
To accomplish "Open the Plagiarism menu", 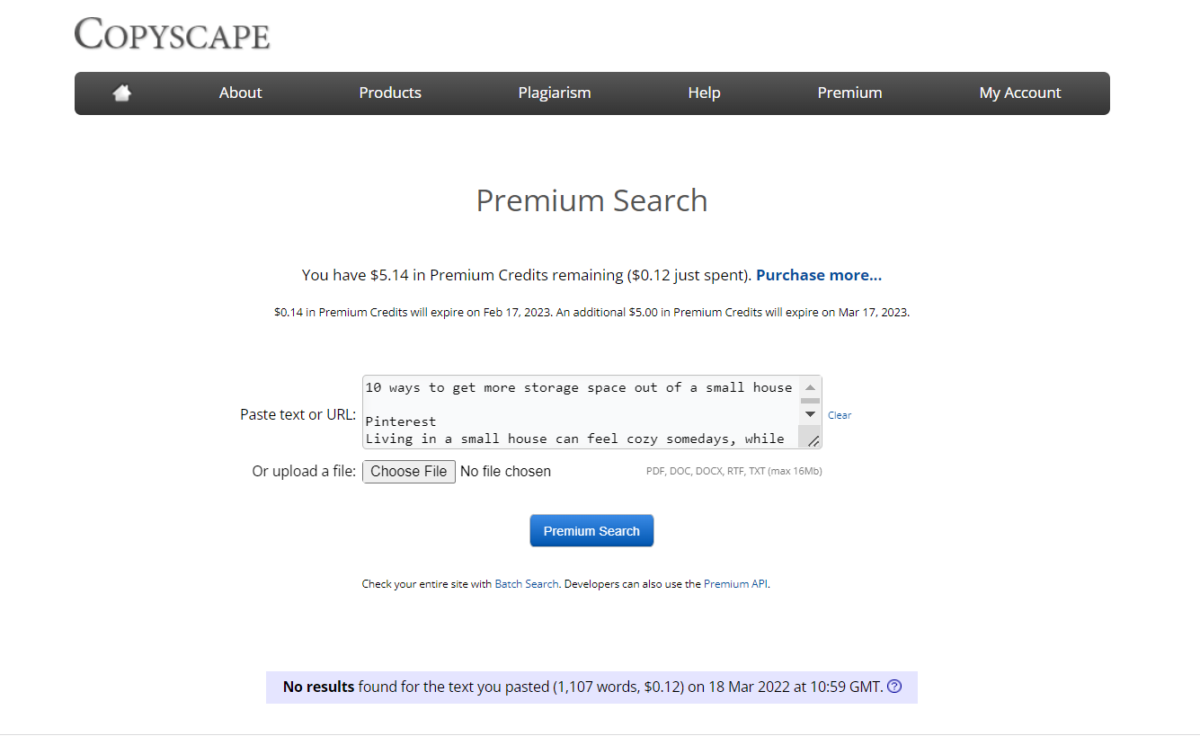I will 555,93.
